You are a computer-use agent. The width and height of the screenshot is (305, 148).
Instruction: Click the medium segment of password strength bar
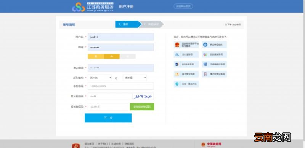(112, 56)
